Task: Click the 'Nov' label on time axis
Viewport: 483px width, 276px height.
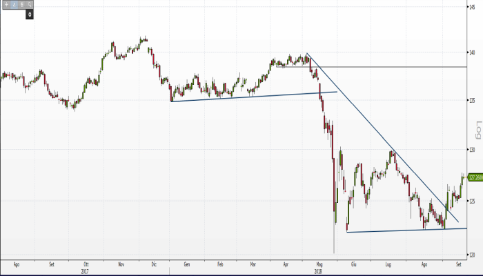Action: click(121, 264)
